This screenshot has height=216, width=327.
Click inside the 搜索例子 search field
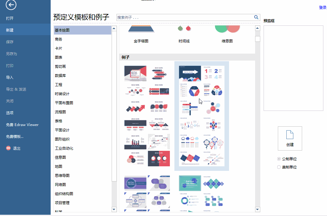pos(182,17)
